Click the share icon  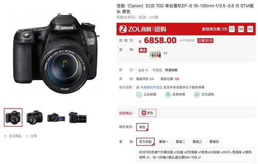(27, 136)
